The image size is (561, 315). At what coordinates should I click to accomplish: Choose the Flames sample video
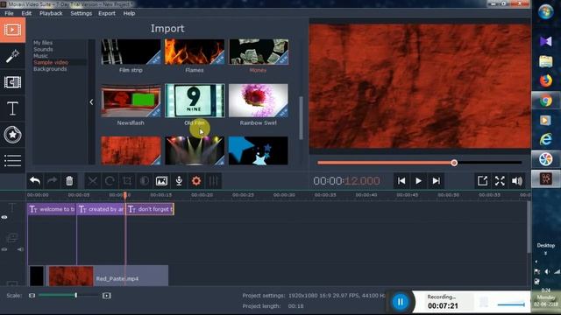click(x=195, y=52)
